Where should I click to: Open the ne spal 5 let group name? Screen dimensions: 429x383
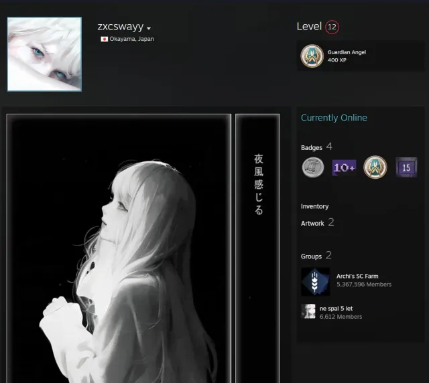click(336, 309)
